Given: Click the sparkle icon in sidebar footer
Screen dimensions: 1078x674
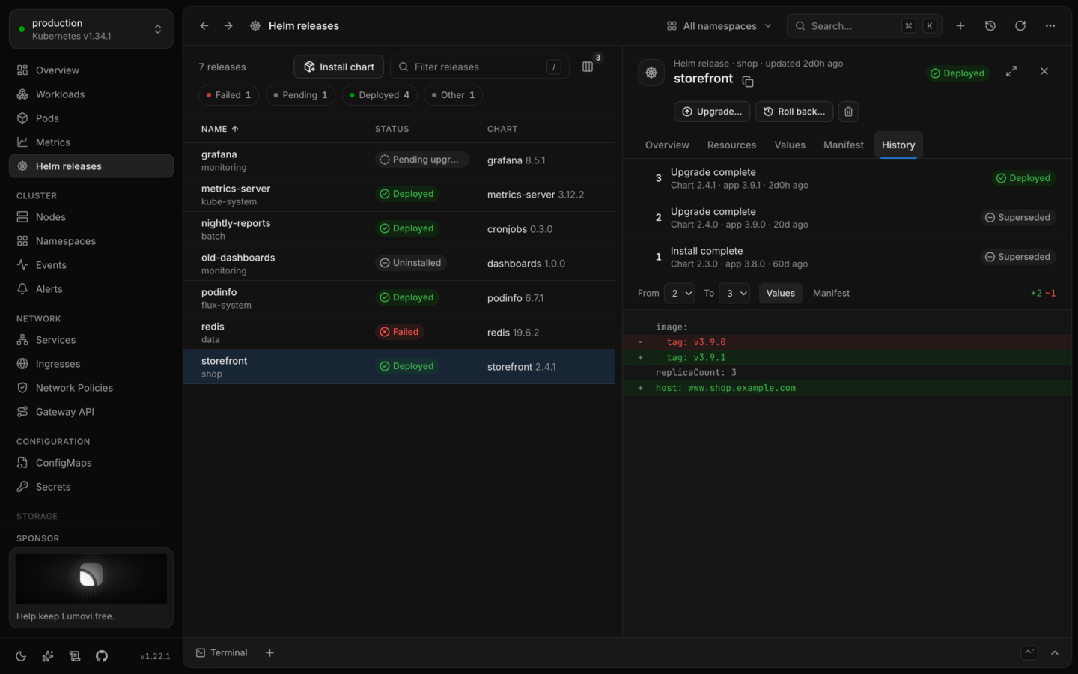Looking at the screenshot, I should coord(48,656).
